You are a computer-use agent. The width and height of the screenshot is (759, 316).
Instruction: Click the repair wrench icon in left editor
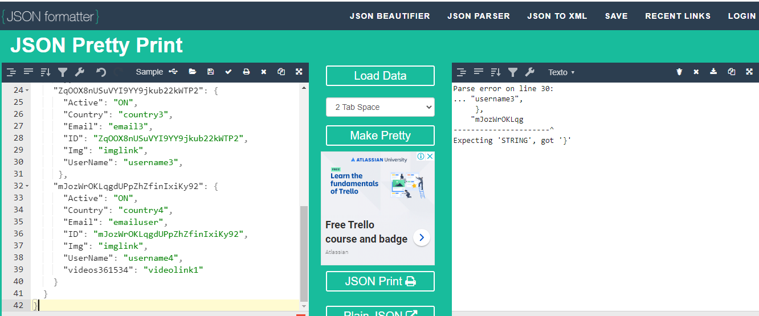(80, 72)
